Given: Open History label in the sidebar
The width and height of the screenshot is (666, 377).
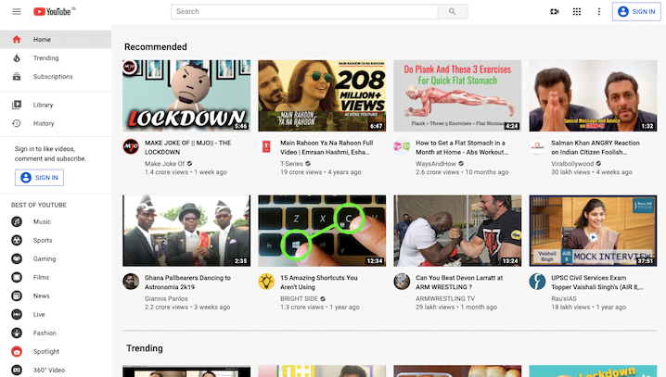Looking at the screenshot, I should pos(44,123).
